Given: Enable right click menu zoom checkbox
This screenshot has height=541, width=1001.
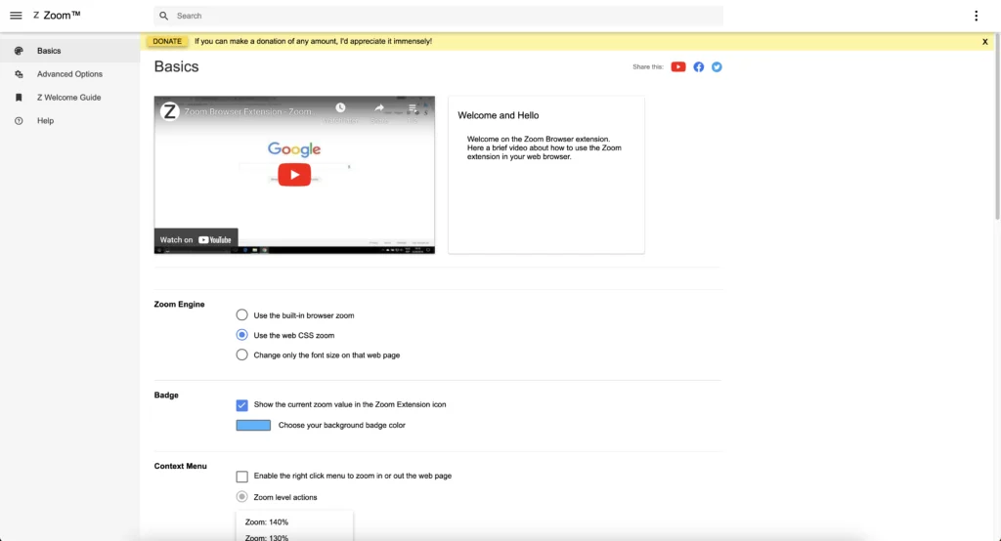Looking at the screenshot, I should pos(242,477).
